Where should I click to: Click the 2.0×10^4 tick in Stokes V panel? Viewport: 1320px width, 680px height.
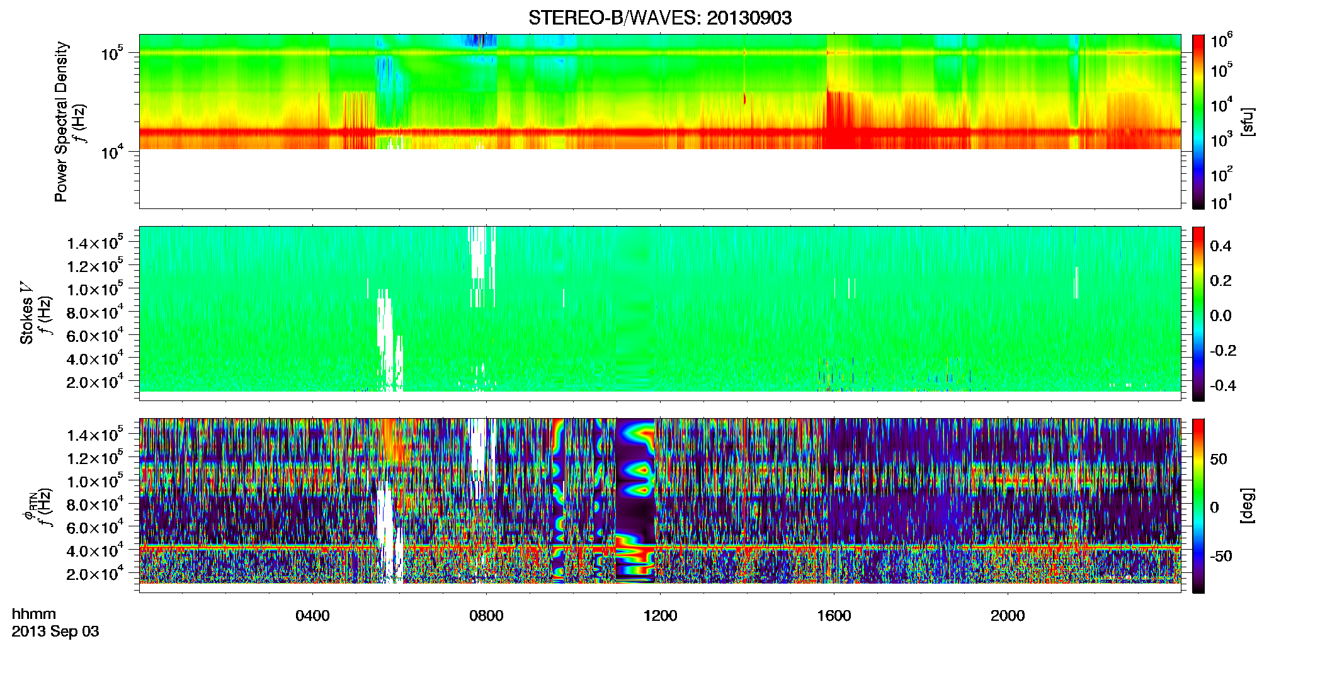click(95, 382)
